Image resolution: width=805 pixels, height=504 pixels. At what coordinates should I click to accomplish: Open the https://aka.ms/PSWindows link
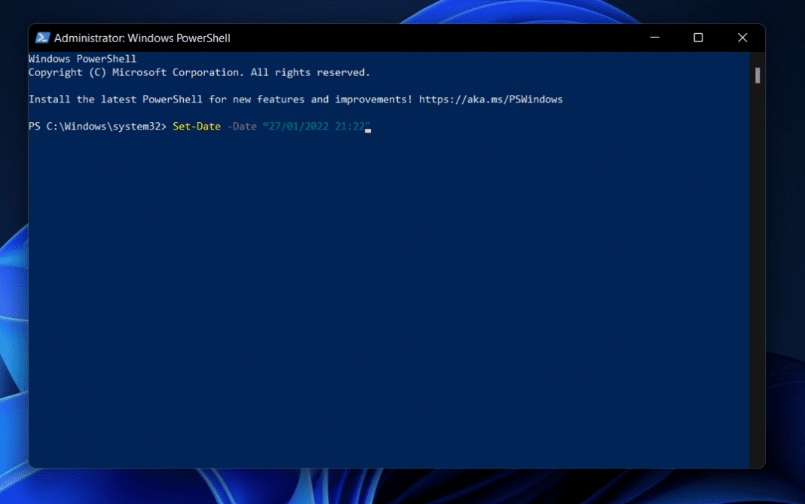[x=492, y=99]
